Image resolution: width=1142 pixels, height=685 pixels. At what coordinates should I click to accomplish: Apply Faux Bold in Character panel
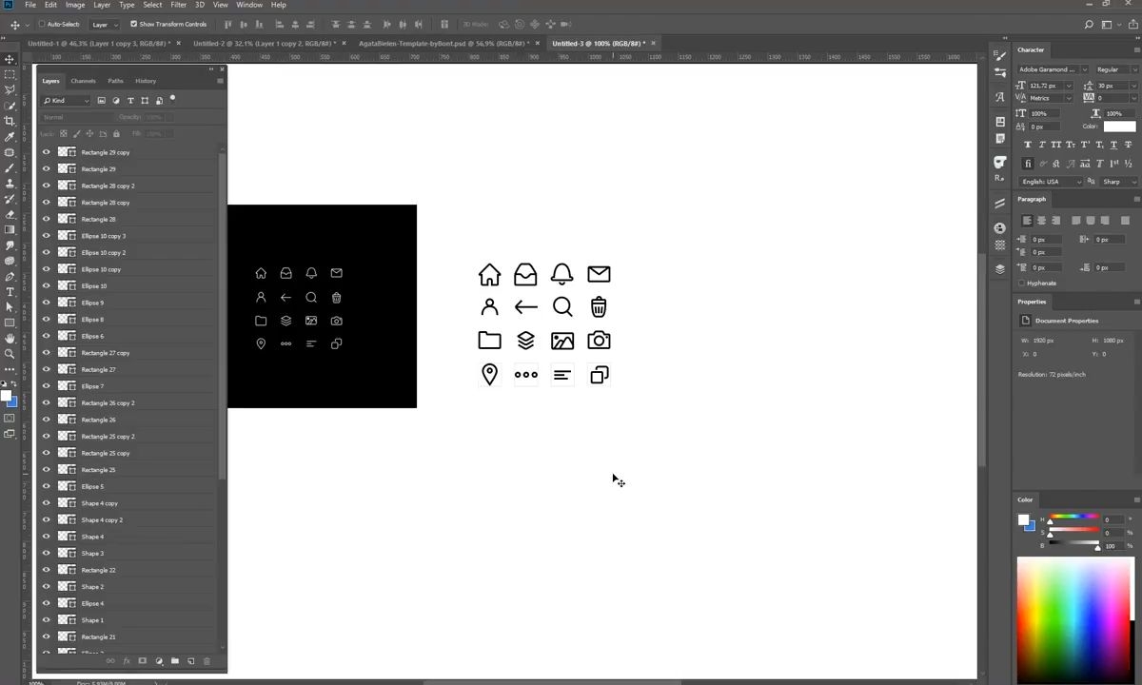pos(1027,145)
